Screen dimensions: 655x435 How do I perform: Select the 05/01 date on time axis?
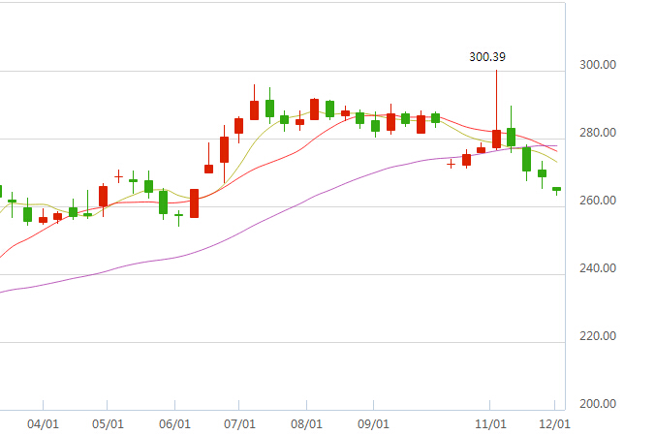[x=108, y=423]
